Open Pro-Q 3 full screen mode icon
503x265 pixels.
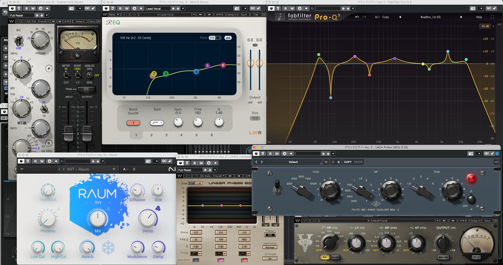[x=492, y=17]
